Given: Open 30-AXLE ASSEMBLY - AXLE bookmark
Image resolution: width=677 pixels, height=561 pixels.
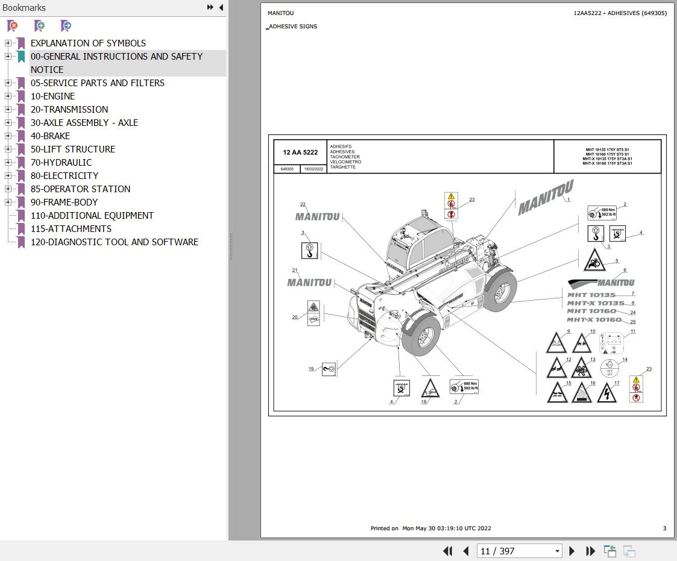Looking at the screenshot, I should point(84,122).
